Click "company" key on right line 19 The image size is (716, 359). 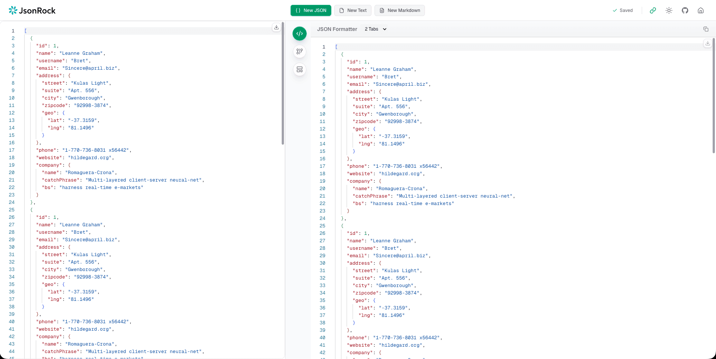[360, 181]
